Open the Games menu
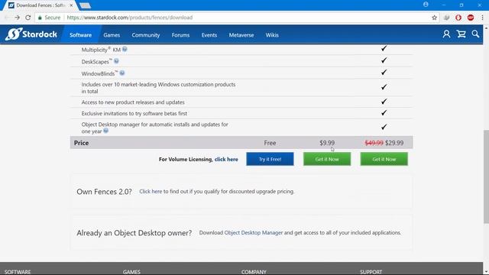Image resolution: width=489 pixels, height=275 pixels. (112, 35)
